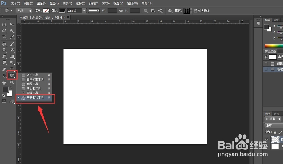283x164 pixels.
Task: Select the Lasso tool
Action: [x=4, y=31]
